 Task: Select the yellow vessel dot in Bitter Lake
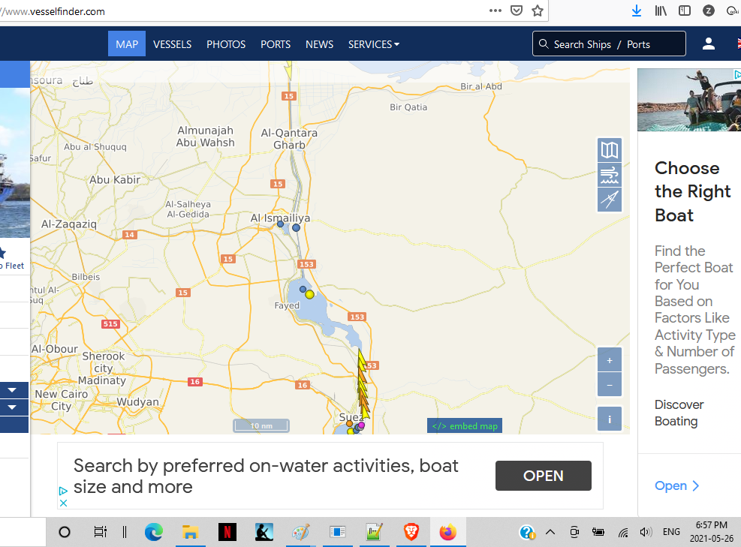click(x=309, y=294)
